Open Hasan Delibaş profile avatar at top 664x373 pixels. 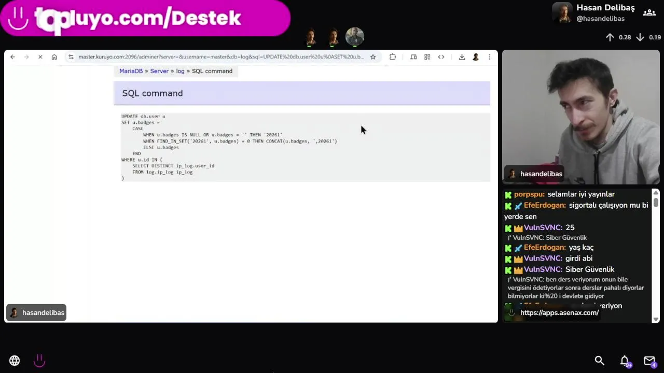(x=562, y=13)
